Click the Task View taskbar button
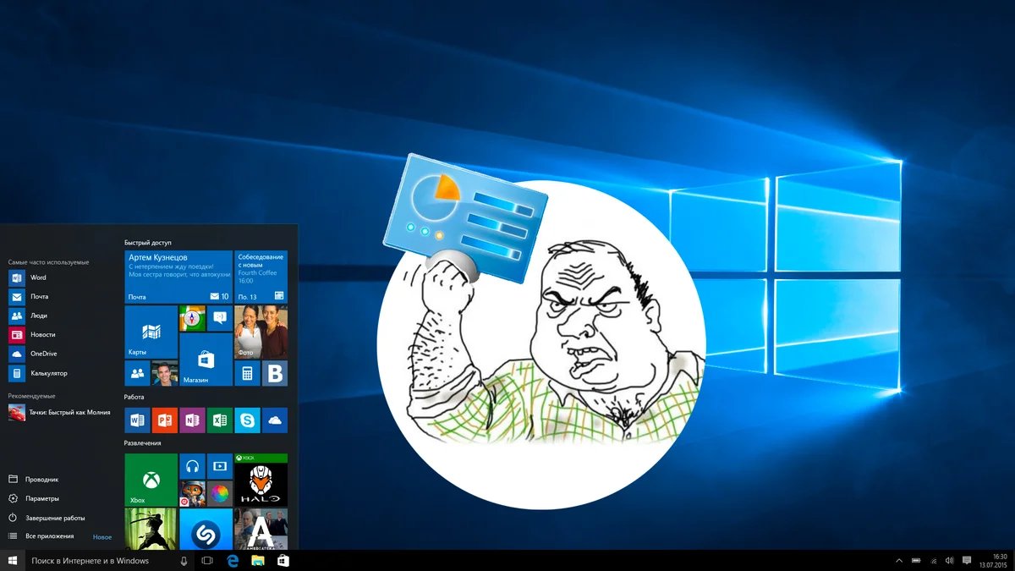This screenshot has width=1015, height=571. (x=207, y=561)
